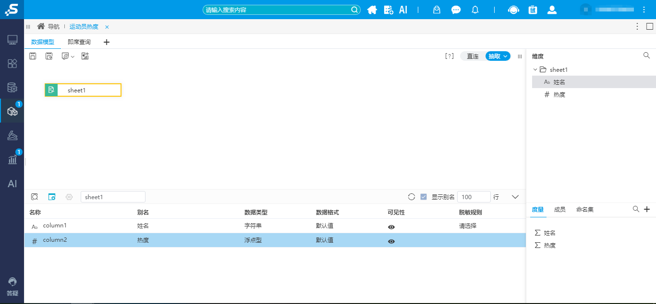The image size is (656, 304).
Task: Expand the chevron next to 行 input
Action: click(515, 196)
